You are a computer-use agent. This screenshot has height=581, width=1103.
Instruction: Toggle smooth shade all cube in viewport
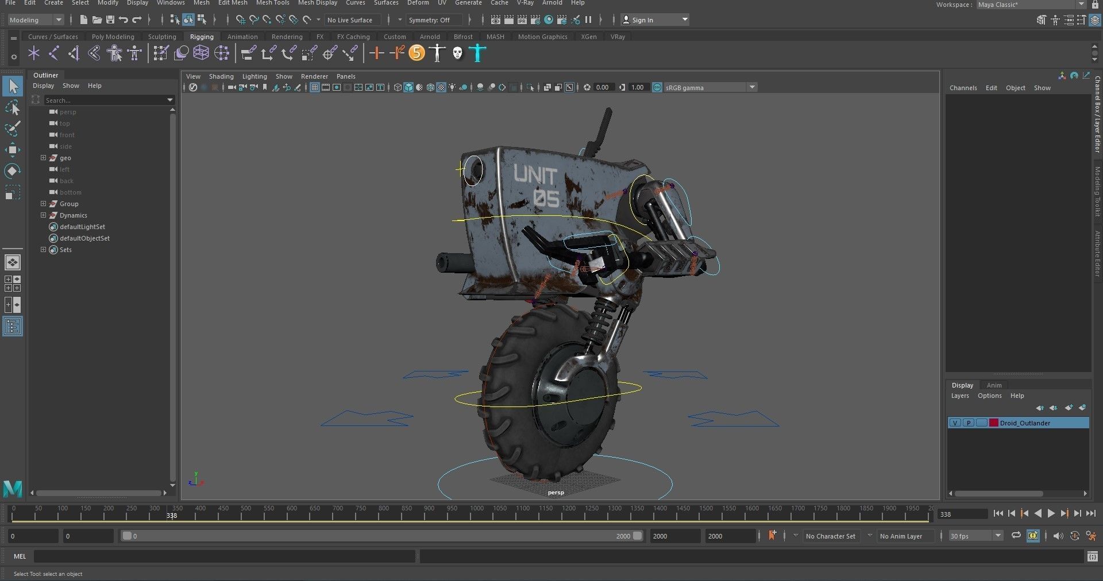pos(408,87)
